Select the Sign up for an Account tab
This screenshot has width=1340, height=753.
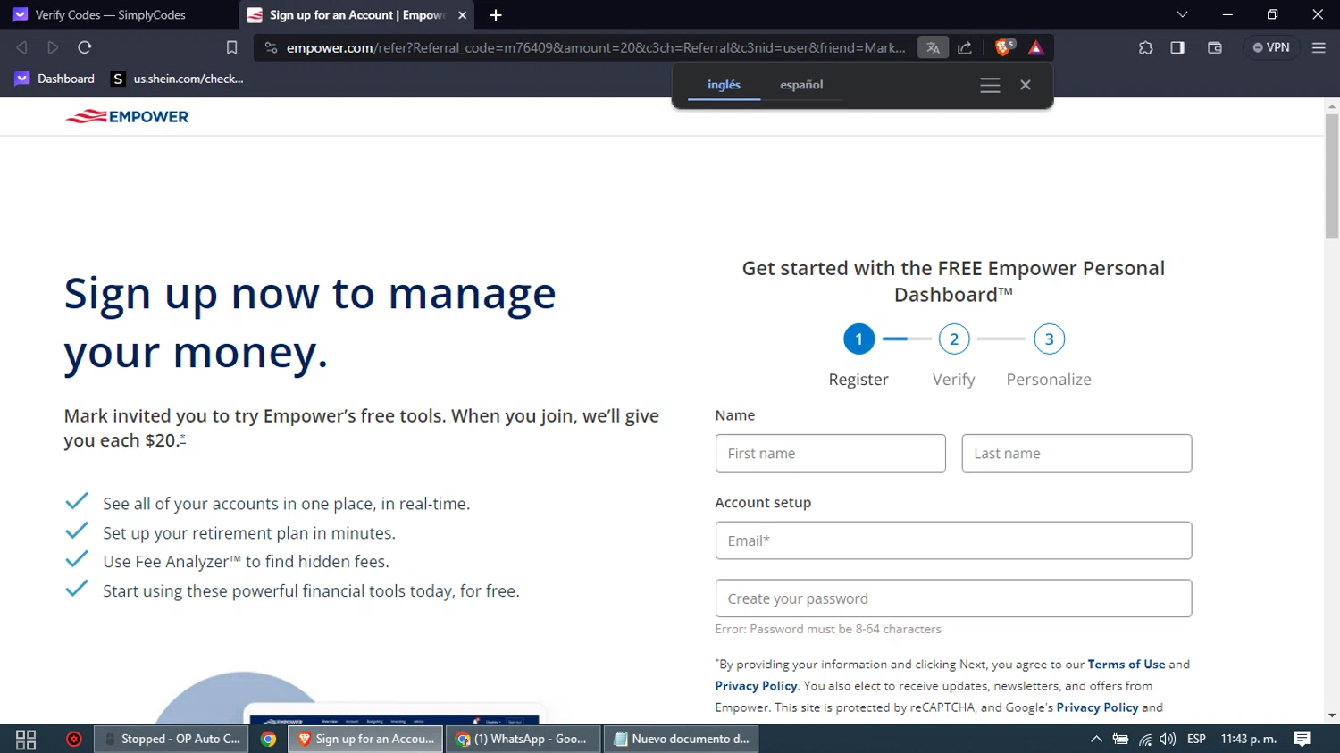click(356, 15)
